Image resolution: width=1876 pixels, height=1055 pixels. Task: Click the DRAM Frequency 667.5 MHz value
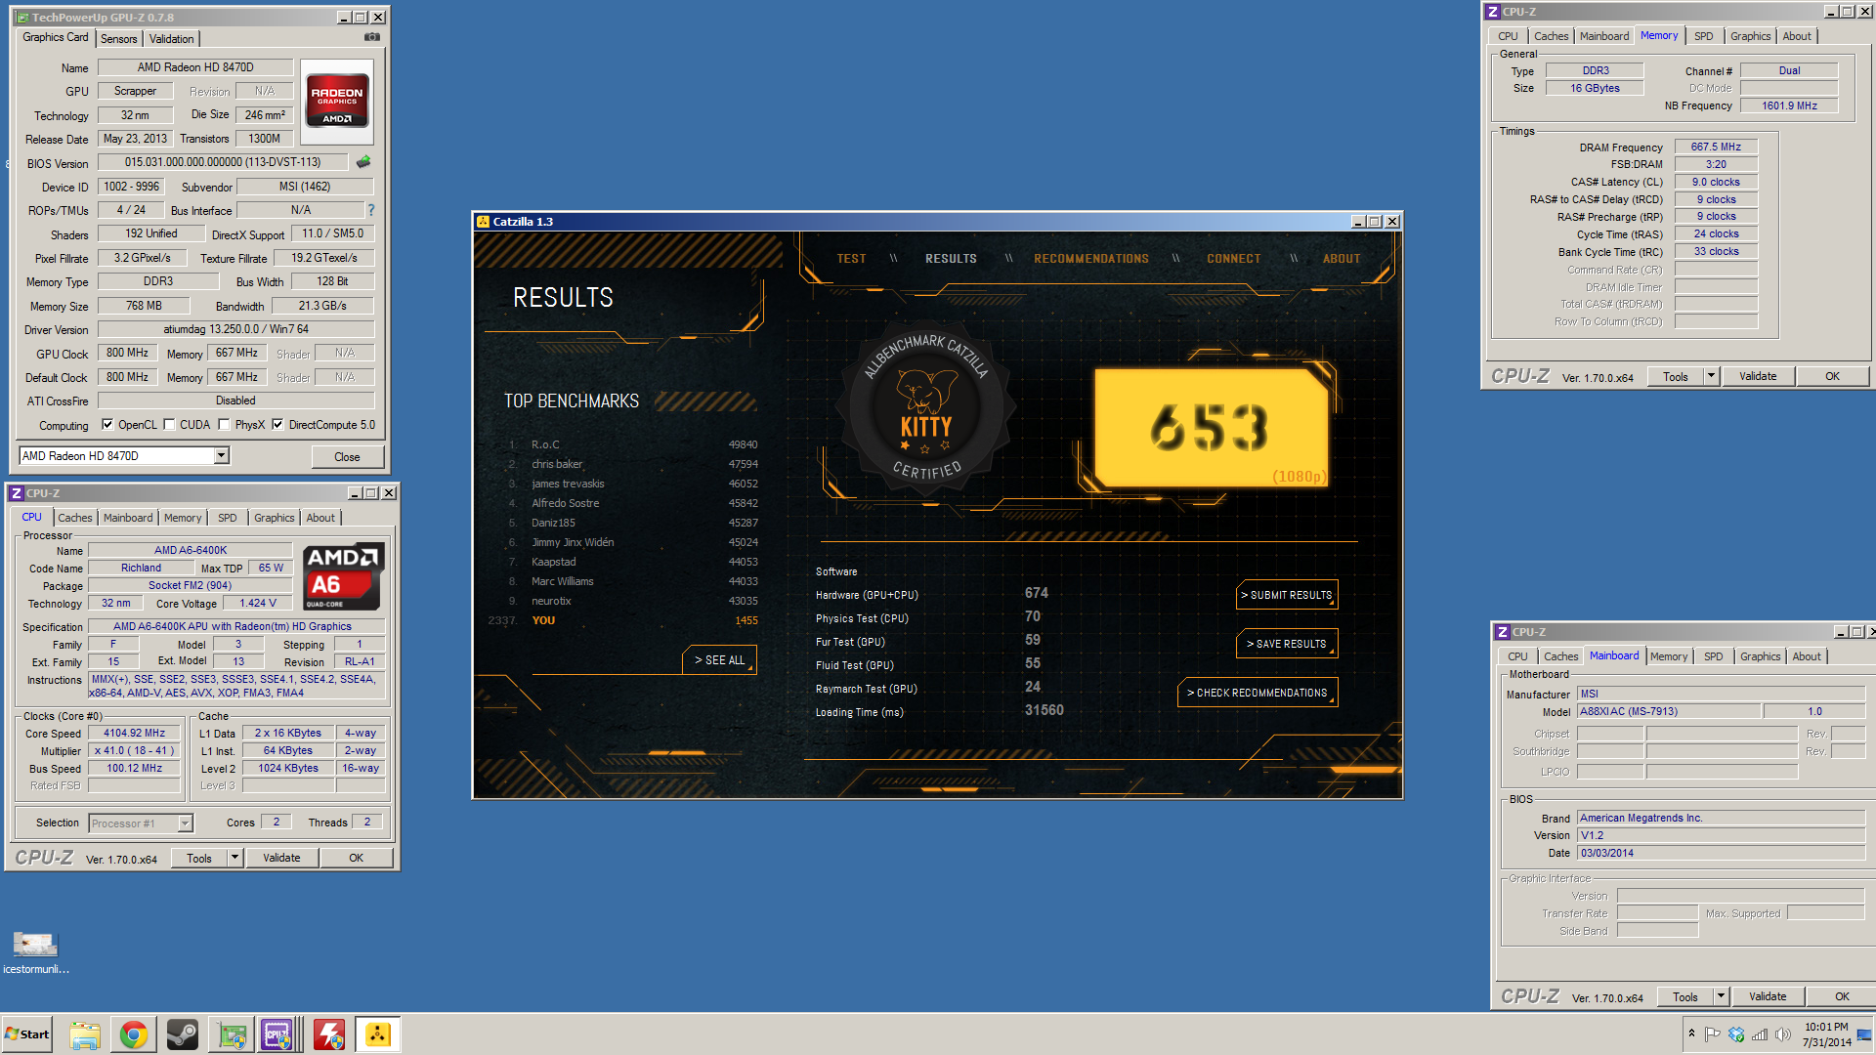(1716, 147)
